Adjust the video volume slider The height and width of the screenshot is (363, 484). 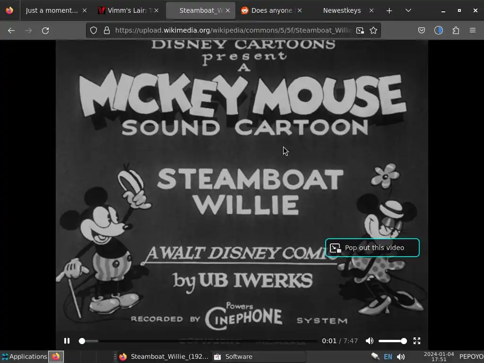[x=393, y=341]
